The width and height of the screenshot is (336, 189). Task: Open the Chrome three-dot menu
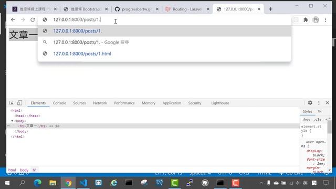pos(325,20)
